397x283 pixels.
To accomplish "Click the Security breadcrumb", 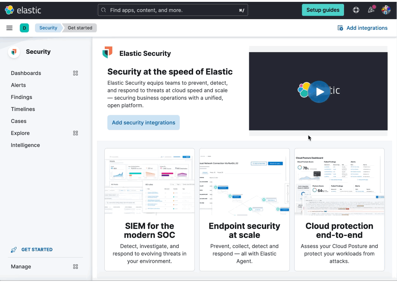I will click(x=48, y=28).
